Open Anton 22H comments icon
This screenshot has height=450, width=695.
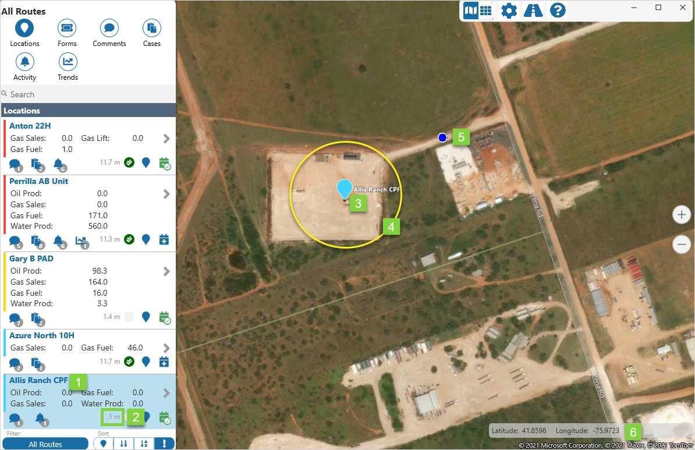click(x=16, y=165)
